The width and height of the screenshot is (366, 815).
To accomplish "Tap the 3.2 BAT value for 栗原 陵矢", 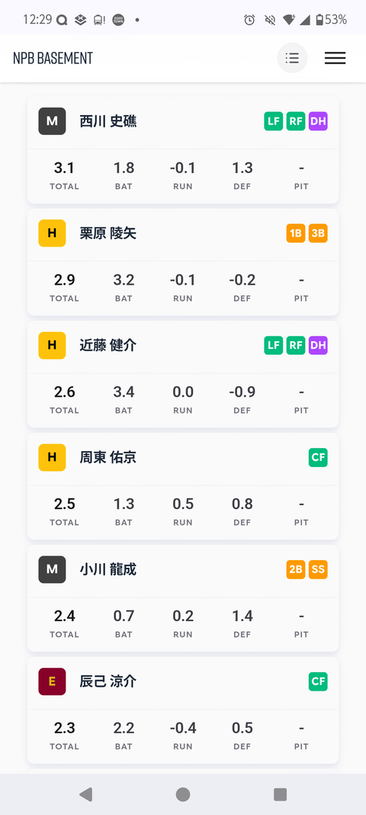I will [124, 280].
